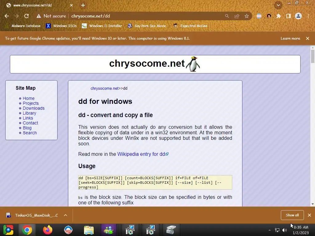Open the volume speaker tray icon
The image size is (315, 236).
tap(285, 230)
